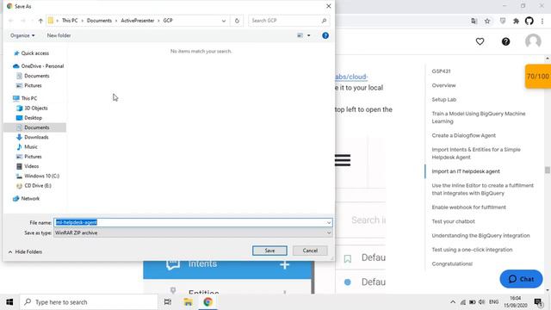The image size is (551, 310).
Task: Open GitHub extension icon in Chrome
Action: pyautogui.click(x=529, y=21)
